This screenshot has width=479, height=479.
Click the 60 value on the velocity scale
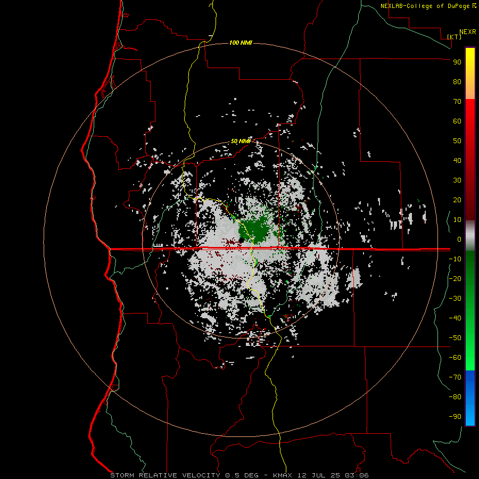point(457,121)
